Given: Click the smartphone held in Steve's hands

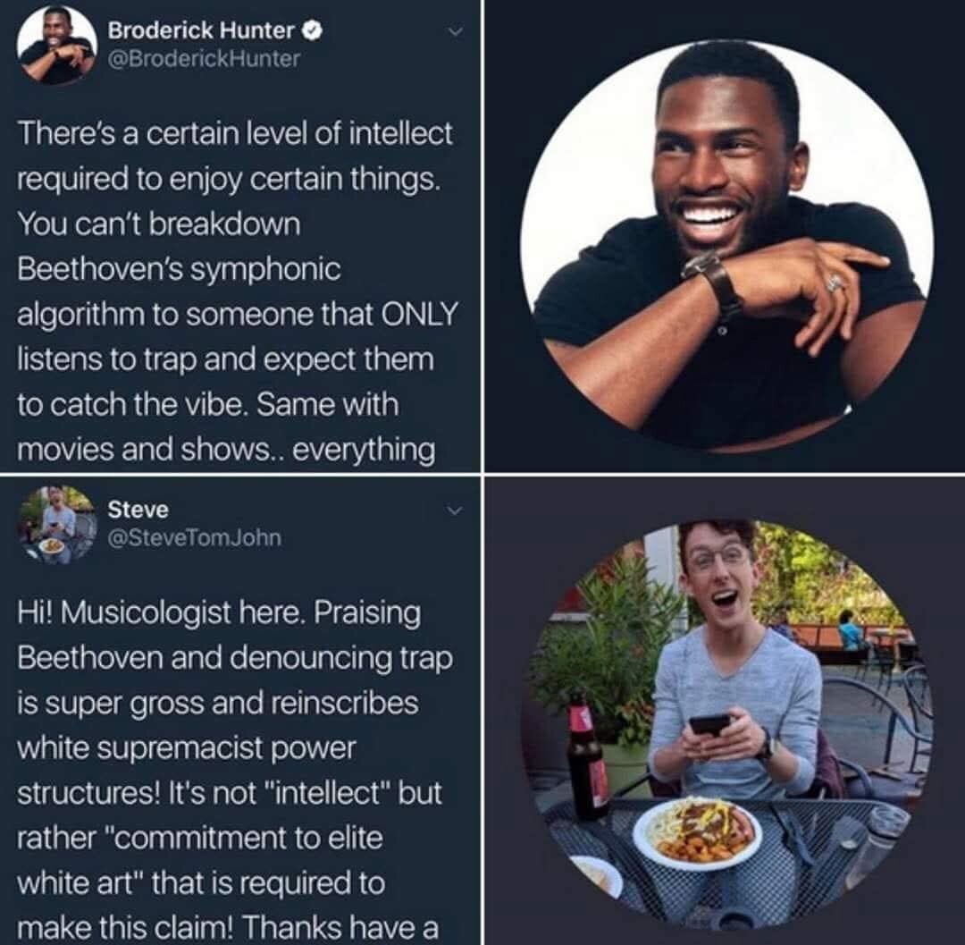Looking at the screenshot, I should [x=711, y=726].
